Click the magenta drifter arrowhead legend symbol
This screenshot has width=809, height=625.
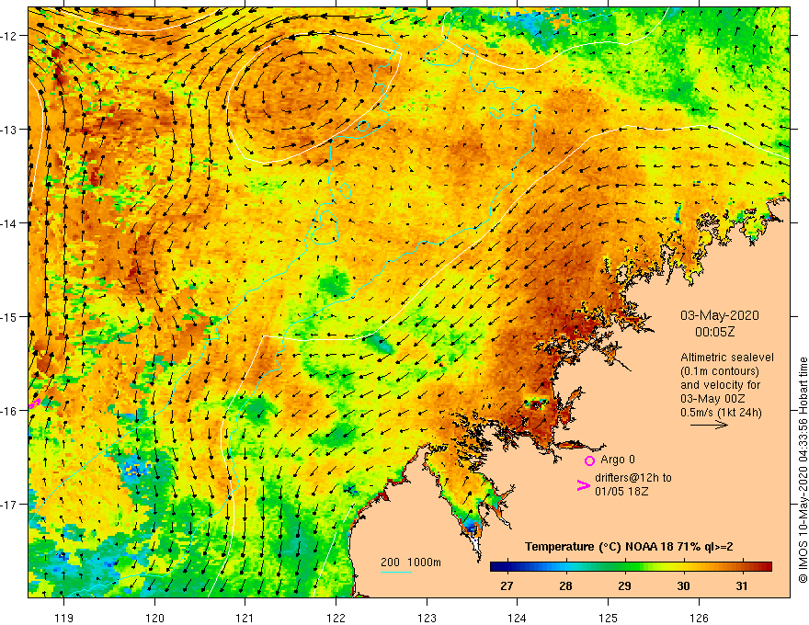coord(584,484)
